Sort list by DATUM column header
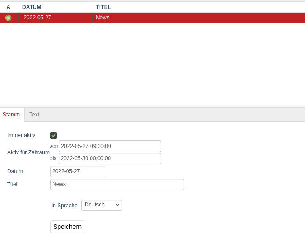This screenshot has width=305, height=246. (32, 7)
